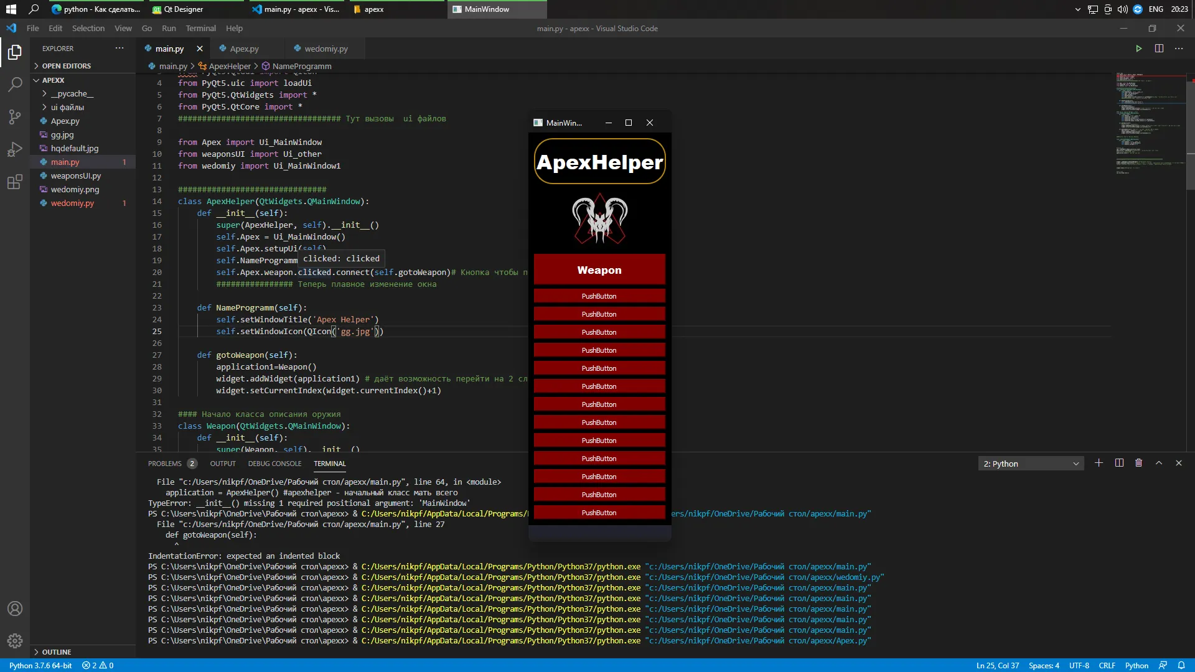The height and width of the screenshot is (672, 1195).
Task: Maximize the panel size chevron
Action: tap(1159, 463)
